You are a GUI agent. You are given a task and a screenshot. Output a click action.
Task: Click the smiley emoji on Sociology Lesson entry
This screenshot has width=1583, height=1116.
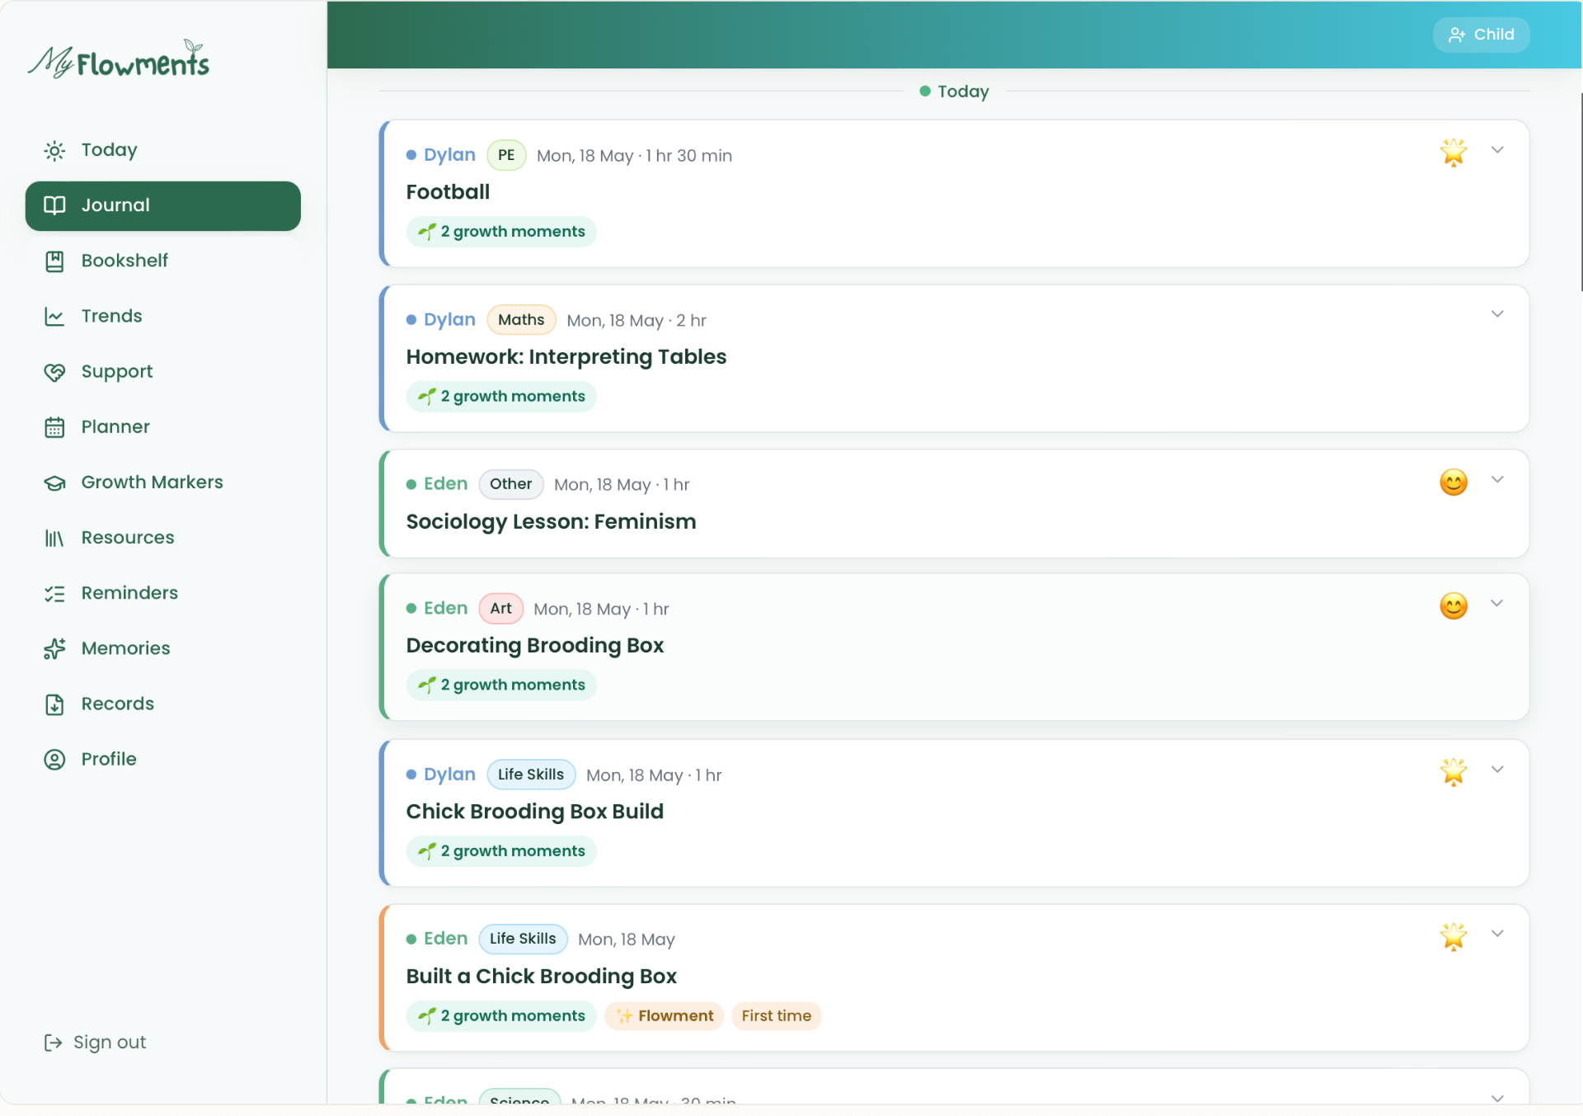tap(1454, 482)
